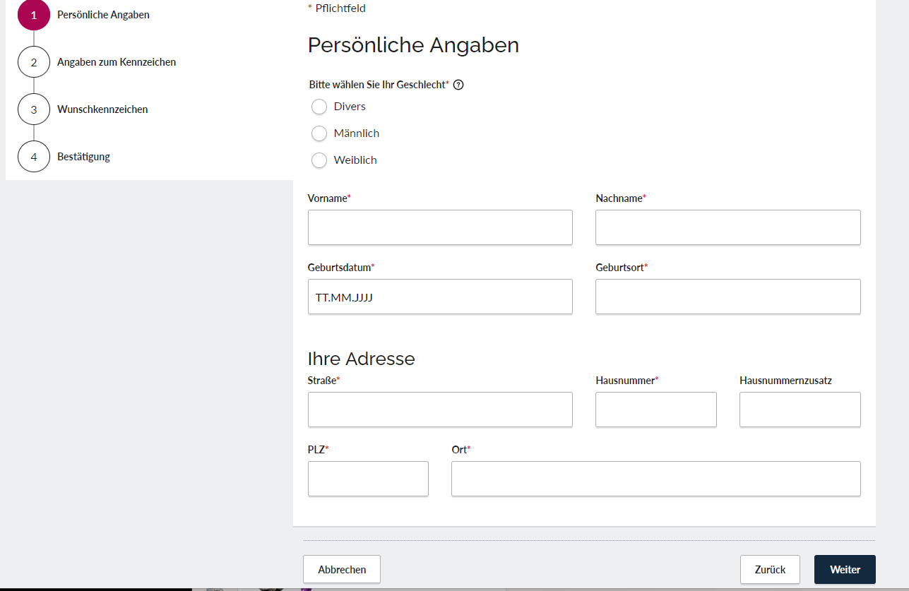The height and width of the screenshot is (591, 909).
Task: Activate the Hausnummer input field
Action: coord(656,410)
